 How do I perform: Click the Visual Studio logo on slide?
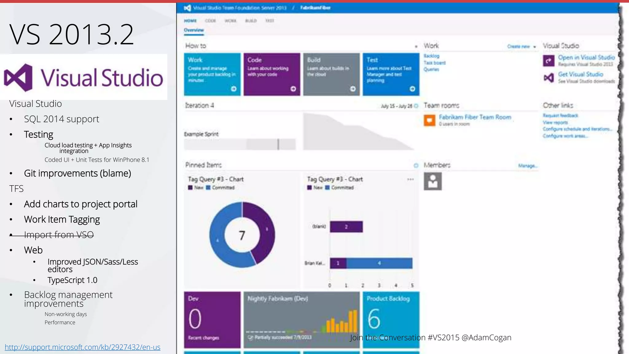[x=84, y=77]
